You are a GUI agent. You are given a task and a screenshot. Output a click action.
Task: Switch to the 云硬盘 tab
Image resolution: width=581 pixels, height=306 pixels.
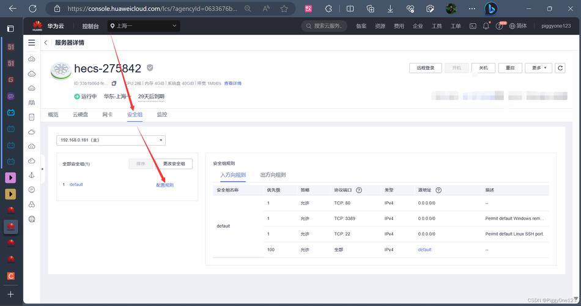[x=80, y=114]
